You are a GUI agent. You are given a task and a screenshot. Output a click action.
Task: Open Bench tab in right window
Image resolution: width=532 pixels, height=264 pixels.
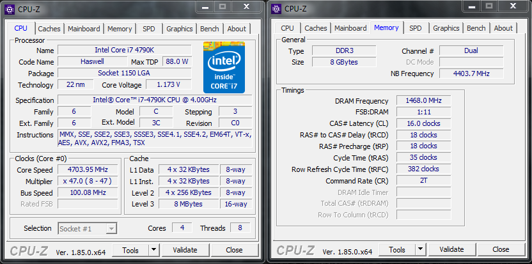pos(476,28)
